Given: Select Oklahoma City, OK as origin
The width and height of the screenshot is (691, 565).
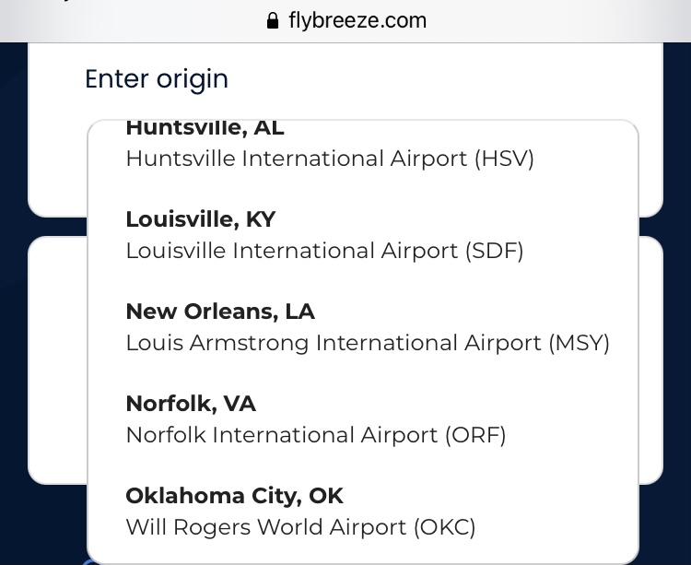Looking at the screenshot, I should pyautogui.click(x=234, y=496).
